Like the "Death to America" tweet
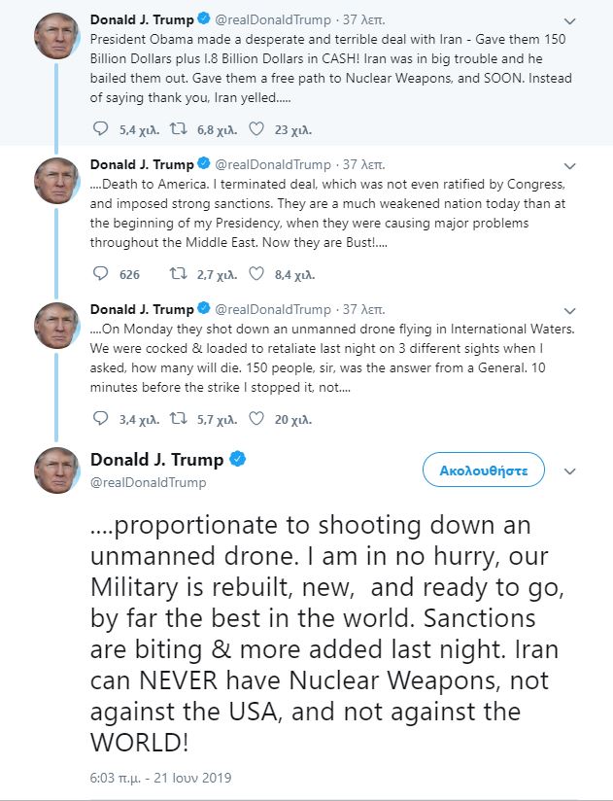 [x=256, y=274]
